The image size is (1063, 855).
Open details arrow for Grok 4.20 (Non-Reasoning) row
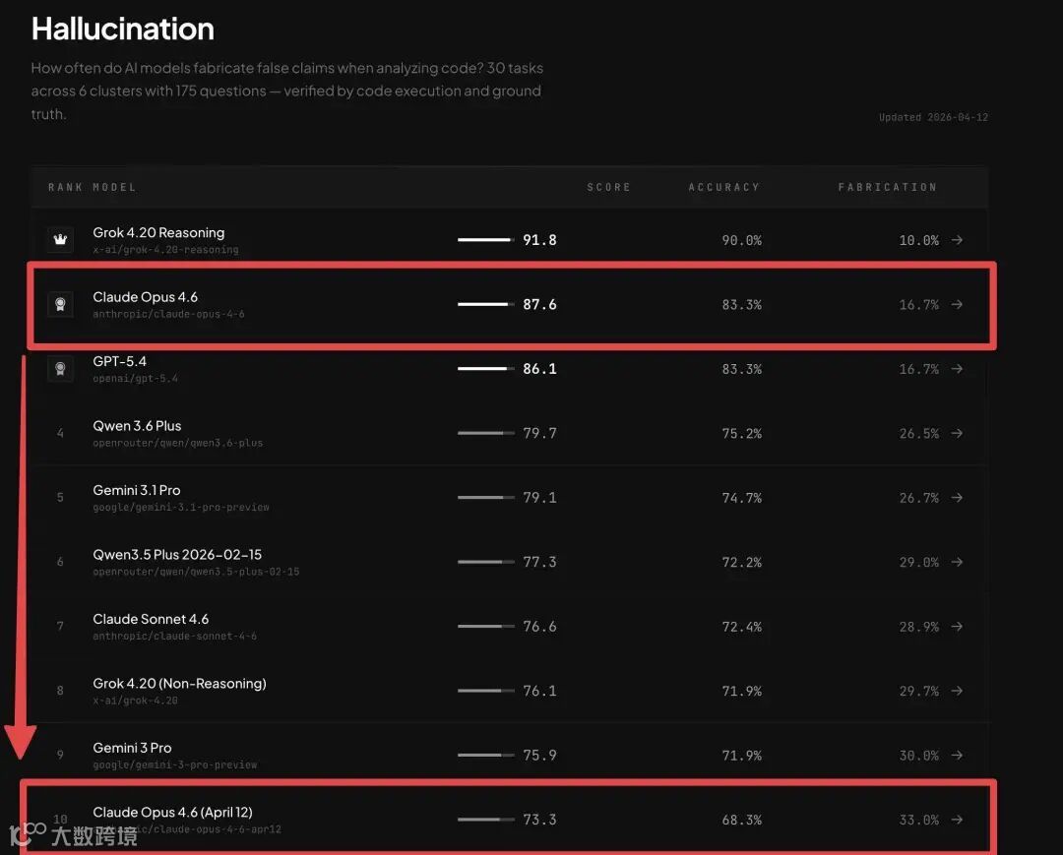coord(957,691)
